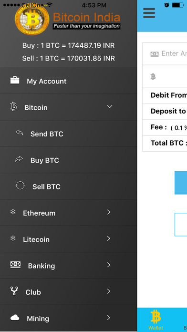Tap the Sell BTC refresh-circle icon

point(20,186)
